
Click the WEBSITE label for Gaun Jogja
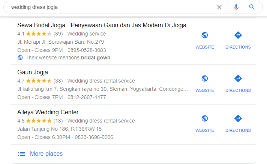pos(205,90)
